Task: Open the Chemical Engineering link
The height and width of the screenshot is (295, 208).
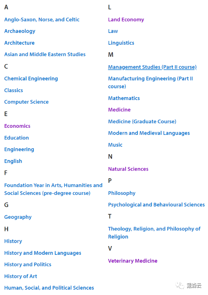Action: 31,78
